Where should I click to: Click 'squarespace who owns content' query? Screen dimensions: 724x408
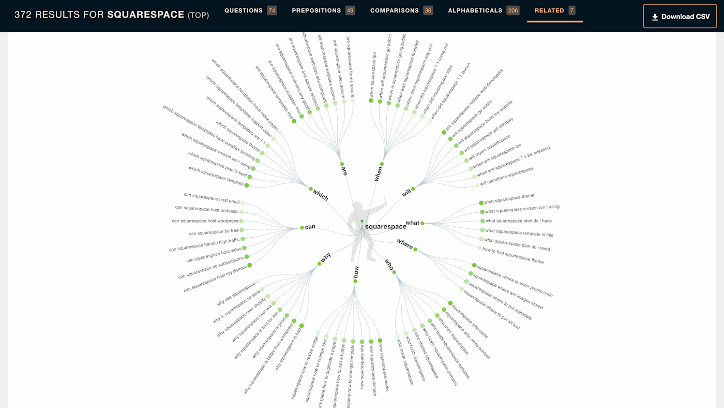coord(467,336)
